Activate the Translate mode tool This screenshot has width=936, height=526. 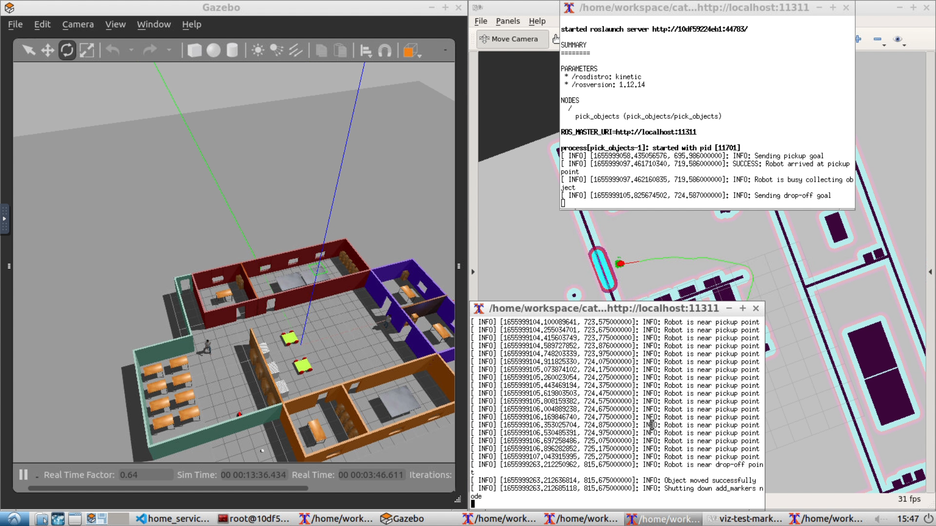click(x=48, y=50)
